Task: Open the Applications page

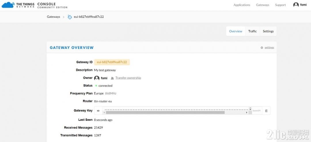Action: tap(242, 5)
